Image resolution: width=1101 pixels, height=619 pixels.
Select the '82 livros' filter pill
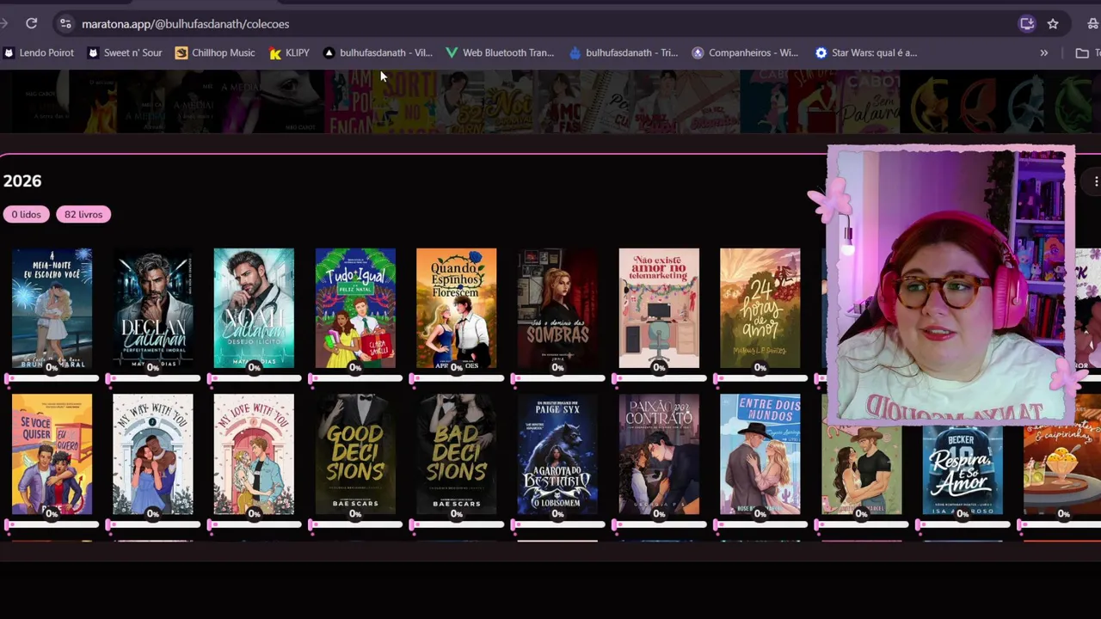tap(83, 214)
